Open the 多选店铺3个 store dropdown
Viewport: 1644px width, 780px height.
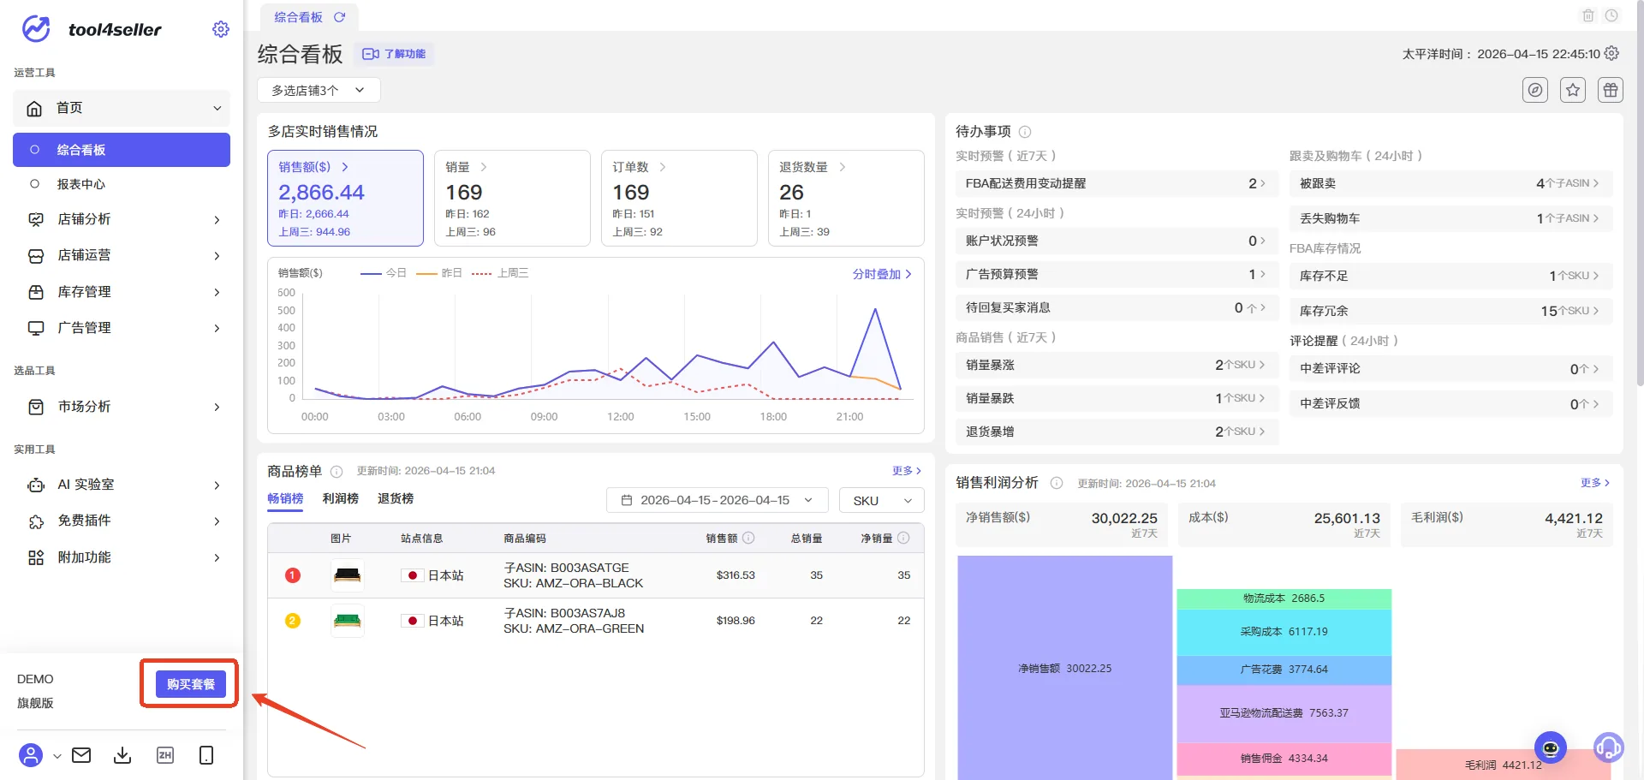click(x=319, y=90)
